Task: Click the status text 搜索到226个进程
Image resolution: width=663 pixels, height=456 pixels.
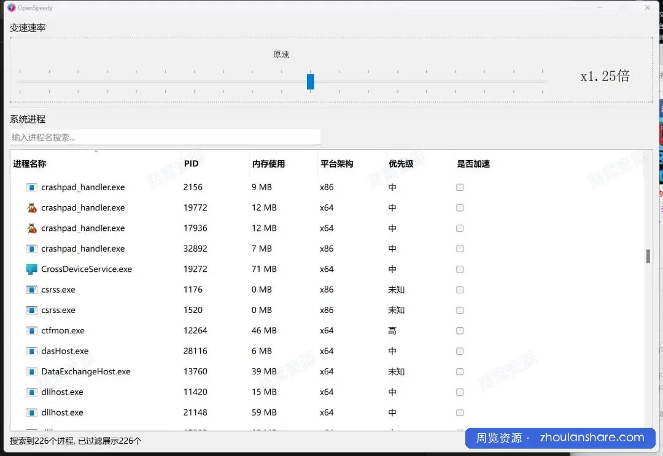Action: (x=42, y=441)
